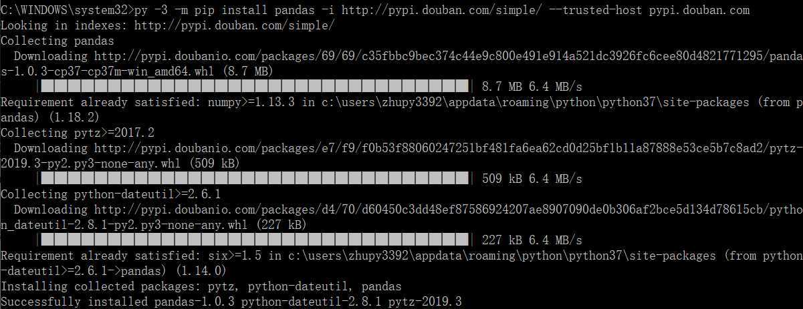Click the "Collecting pandas" line

pyautogui.click(x=58, y=41)
